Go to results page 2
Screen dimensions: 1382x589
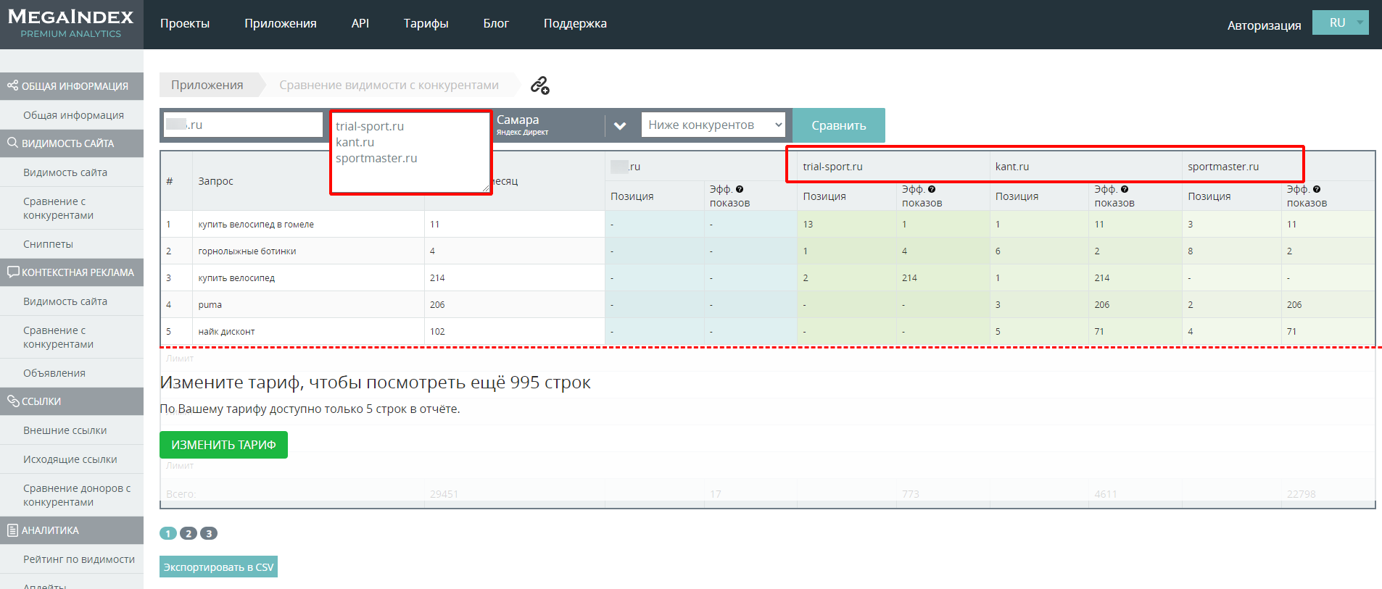[x=189, y=533]
